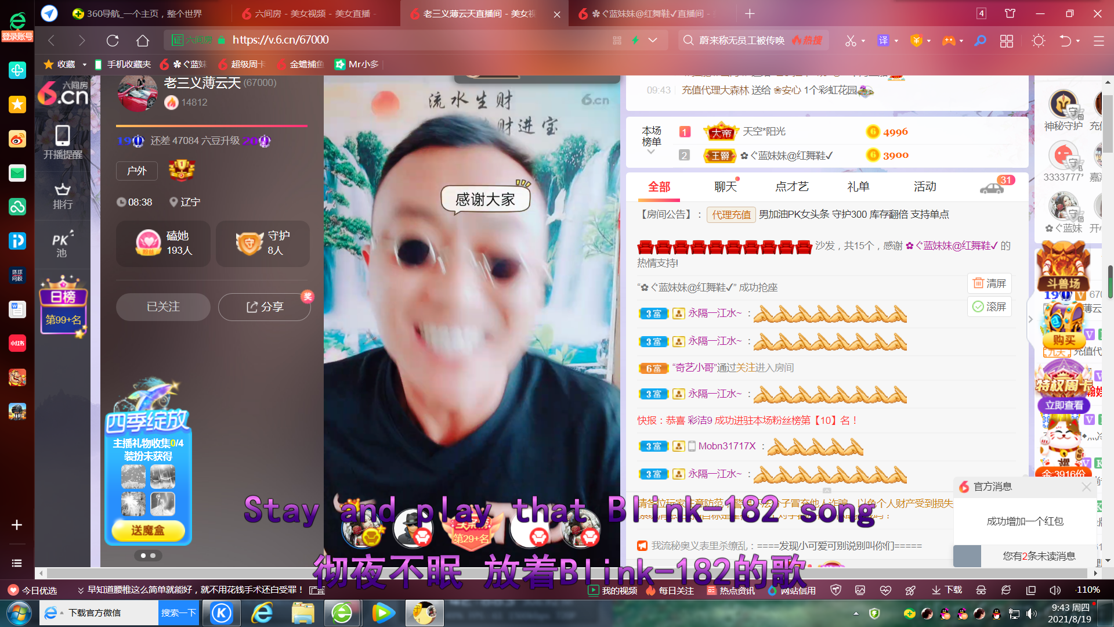The height and width of the screenshot is (627, 1114).
Task: Open the translate extension dropdown arrow
Action: pyautogui.click(x=896, y=41)
